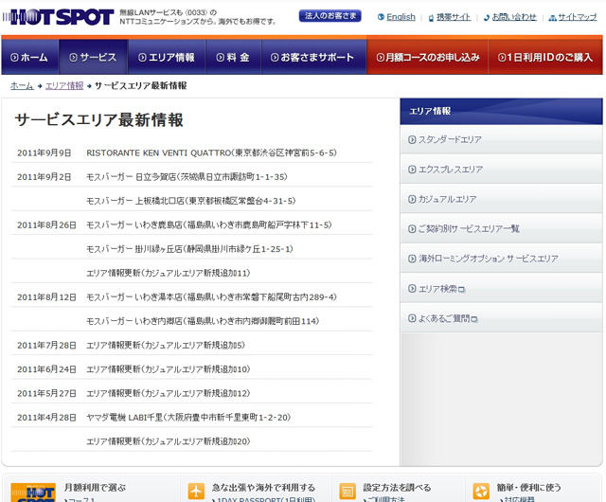Open 海外ローミングオプション サービスエリア in sidebar
Image resolution: width=606 pixels, height=502 pixels.
pyautogui.click(x=501, y=259)
